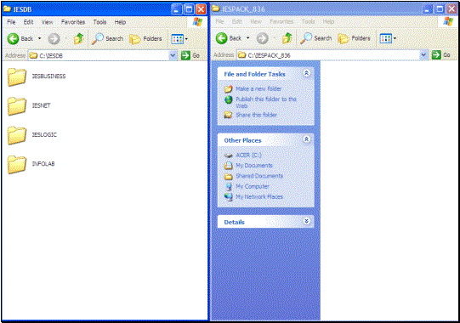Open the INFOLAB folder icon
Image resolution: width=460 pixels, height=323 pixels.
tap(17, 164)
